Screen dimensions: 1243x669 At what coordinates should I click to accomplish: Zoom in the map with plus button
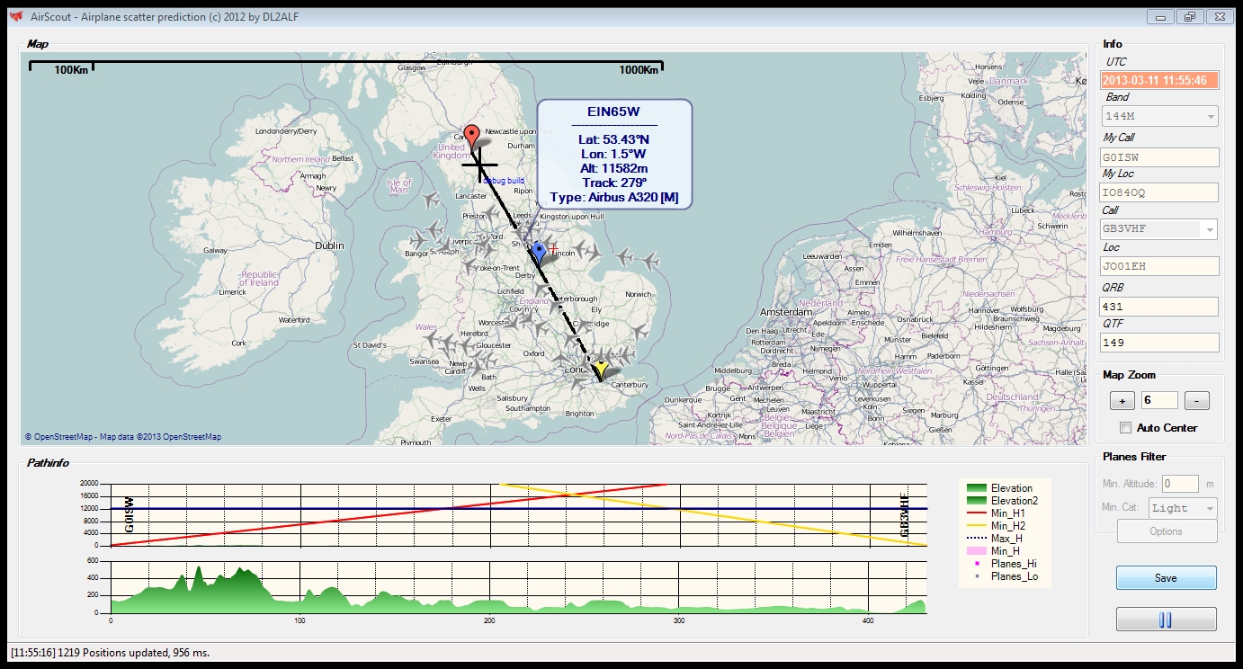[1122, 401]
